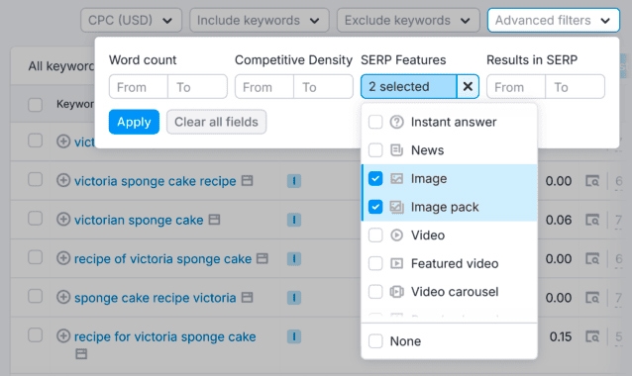Screen dimensions: 632x376
Task: Add recipe of victoria sponge cake plus icon
Action: pos(63,258)
